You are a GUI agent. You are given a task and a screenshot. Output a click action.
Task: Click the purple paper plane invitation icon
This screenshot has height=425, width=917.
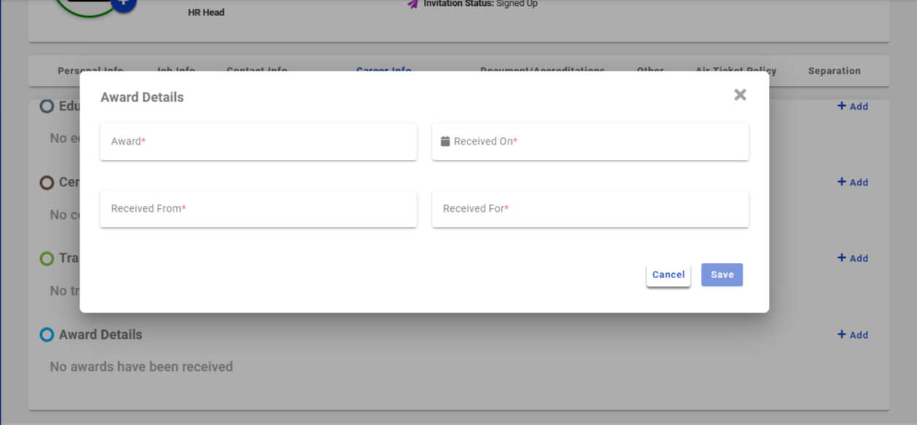point(413,4)
